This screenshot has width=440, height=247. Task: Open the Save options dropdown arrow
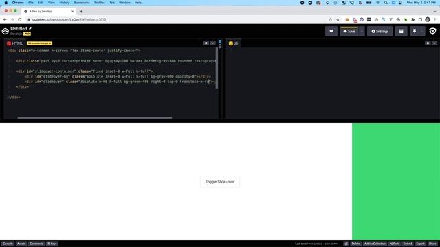click(x=362, y=31)
